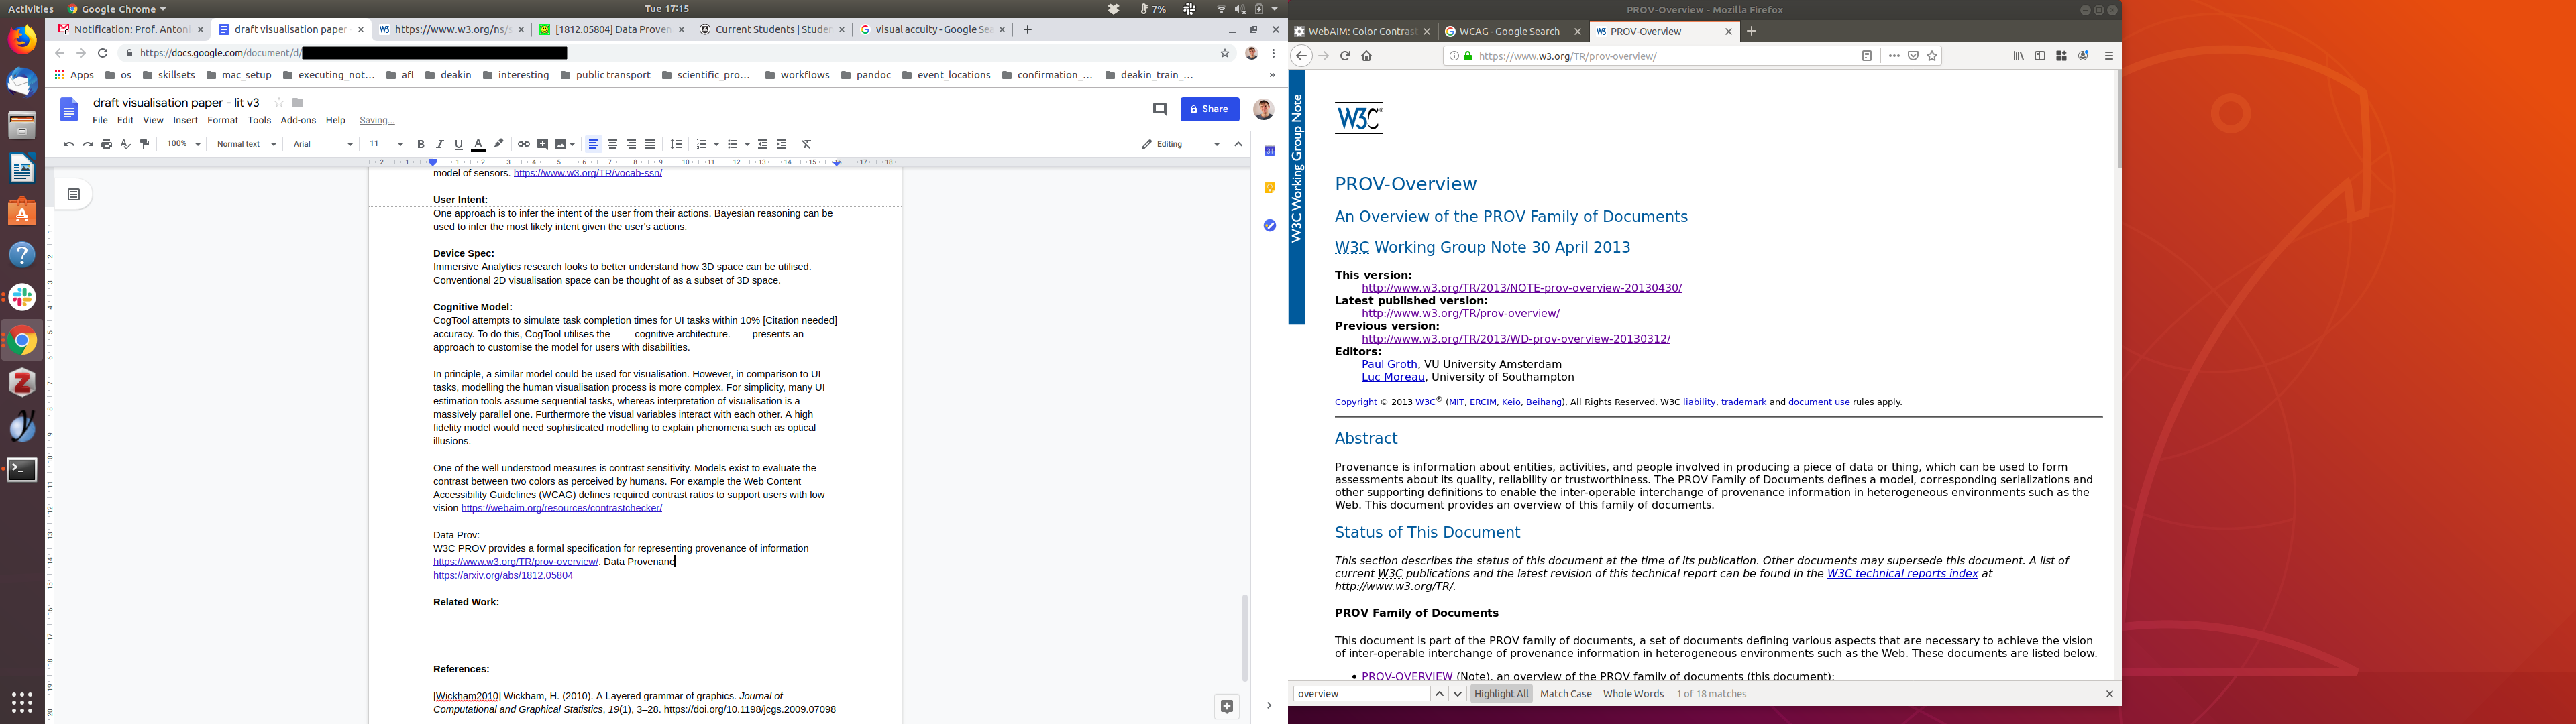2576x724 pixels.
Task: Click the print icon in Docs toolbar
Action: [x=107, y=144]
